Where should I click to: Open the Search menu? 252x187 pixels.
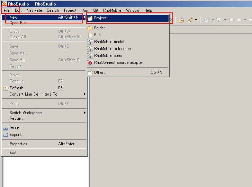pos(53,10)
